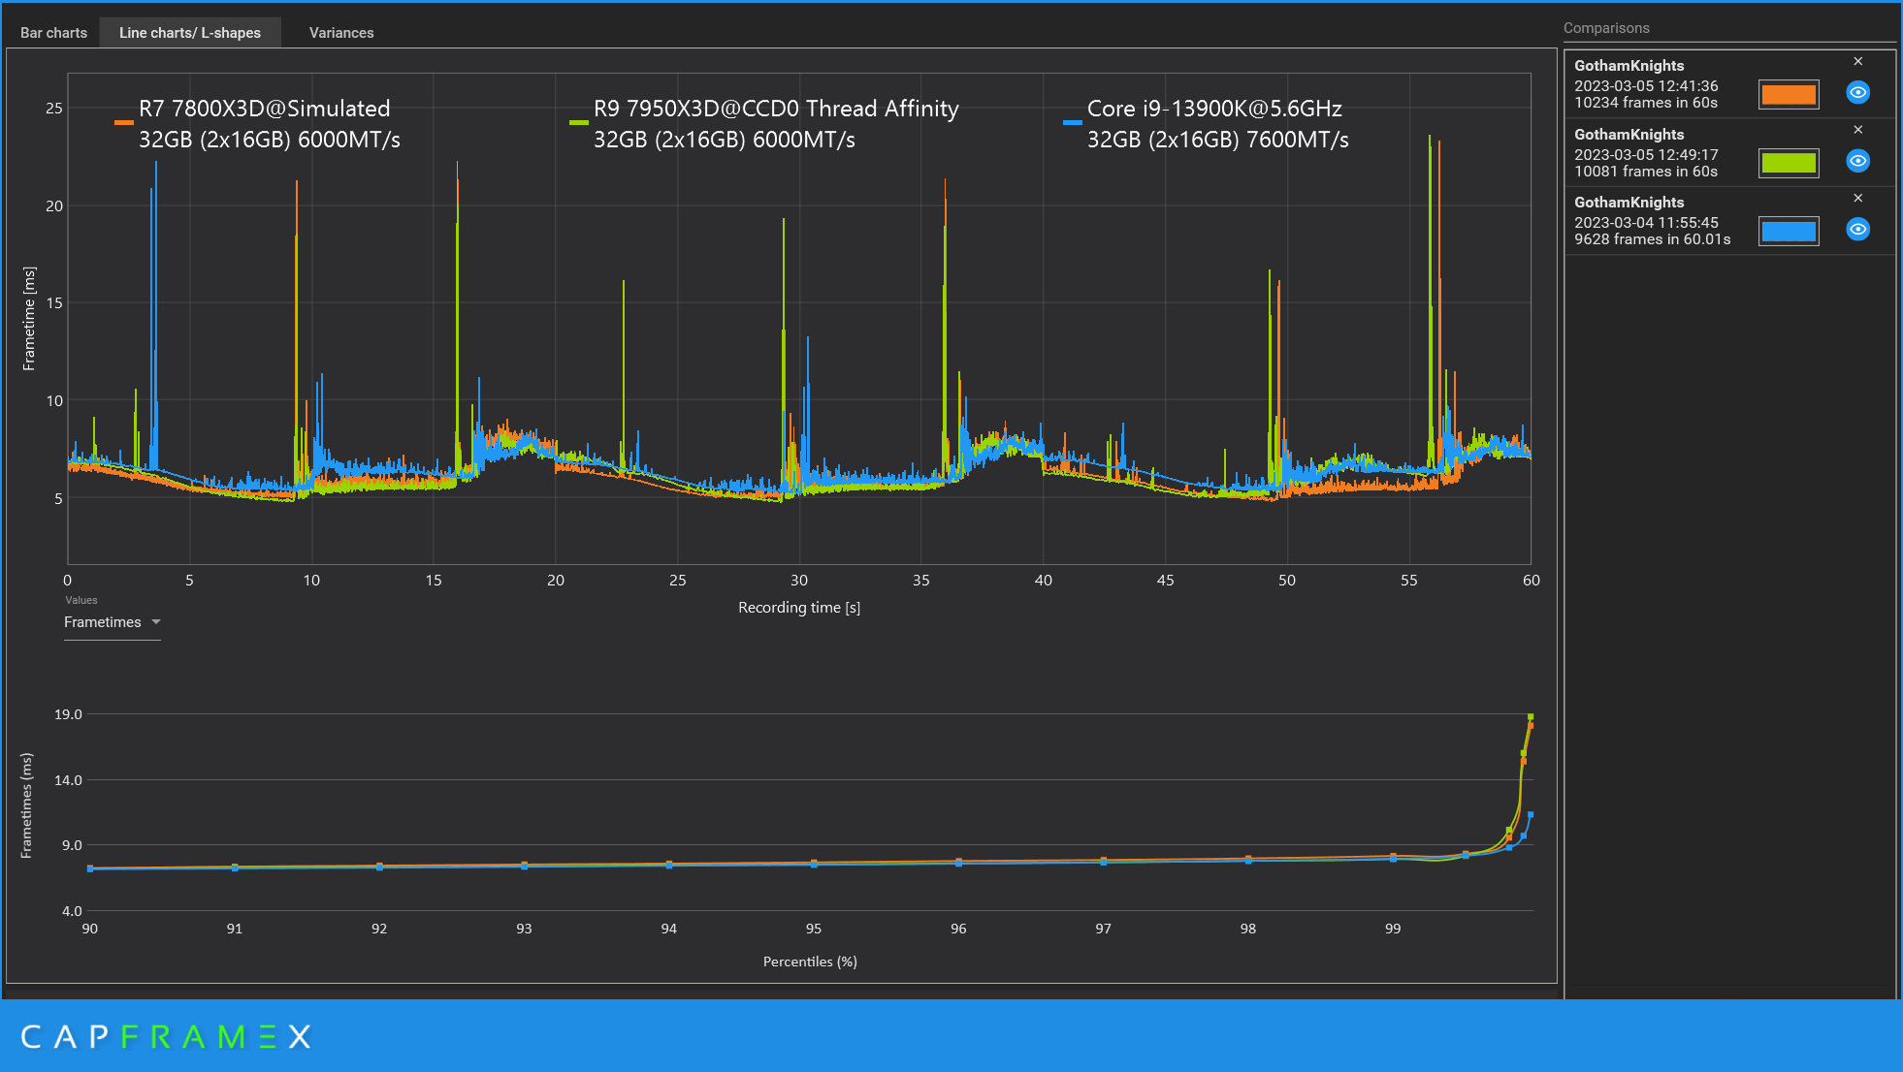Toggle visibility of green 7950X3D series

1857,161
